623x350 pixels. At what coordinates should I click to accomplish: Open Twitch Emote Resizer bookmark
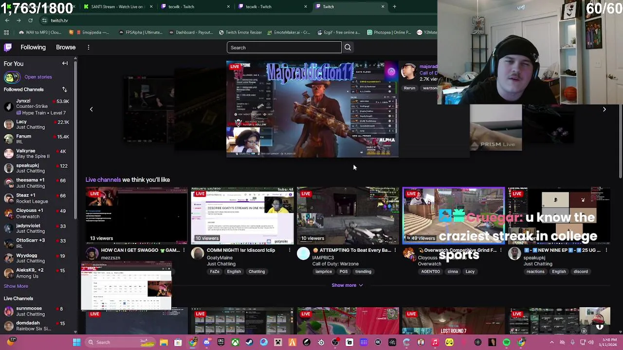tap(241, 33)
